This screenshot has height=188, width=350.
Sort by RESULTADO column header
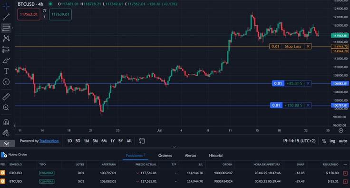pyautogui.click(x=331, y=165)
